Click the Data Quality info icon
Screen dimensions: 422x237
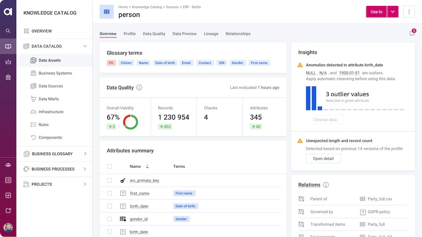[139, 88]
